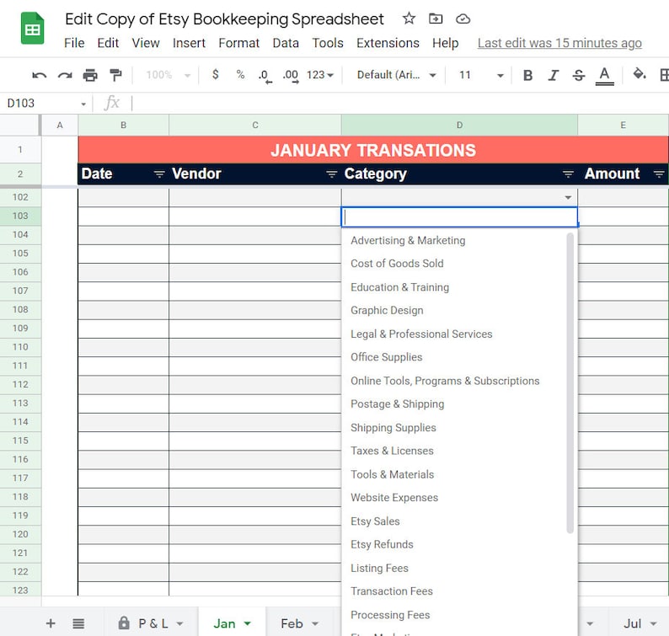Click the Category column filter icon
The height and width of the screenshot is (636, 669).
click(x=568, y=174)
